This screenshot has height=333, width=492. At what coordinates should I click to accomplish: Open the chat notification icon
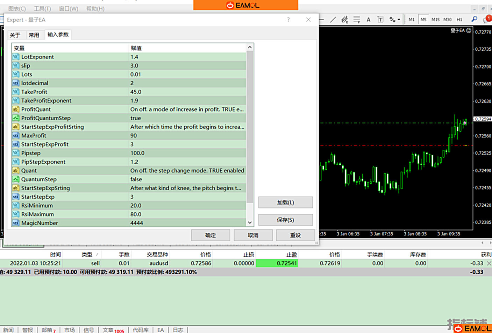click(x=486, y=20)
